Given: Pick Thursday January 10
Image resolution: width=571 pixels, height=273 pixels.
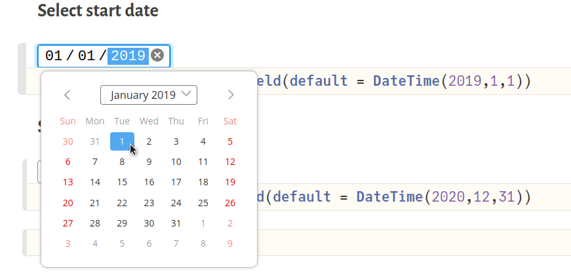Looking at the screenshot, I should pos(176,162).
